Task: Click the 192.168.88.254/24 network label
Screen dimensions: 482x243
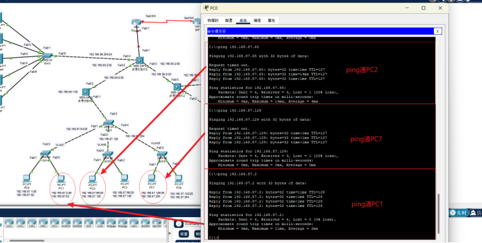Action: click(x=100, y=54)
